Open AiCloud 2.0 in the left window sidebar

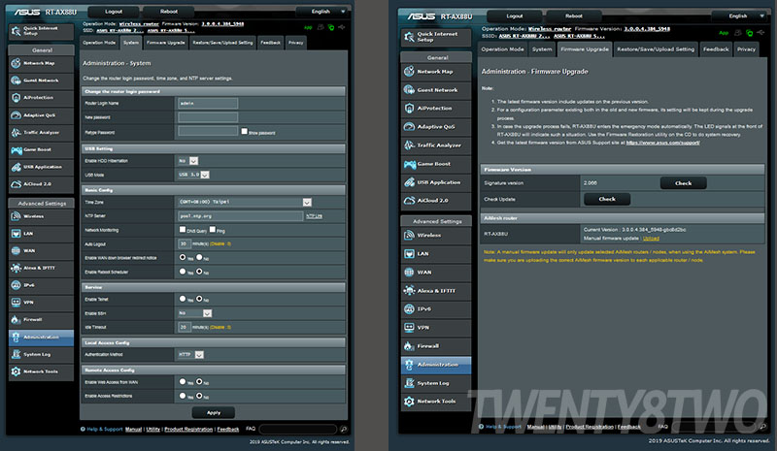[x=41, y=184]
